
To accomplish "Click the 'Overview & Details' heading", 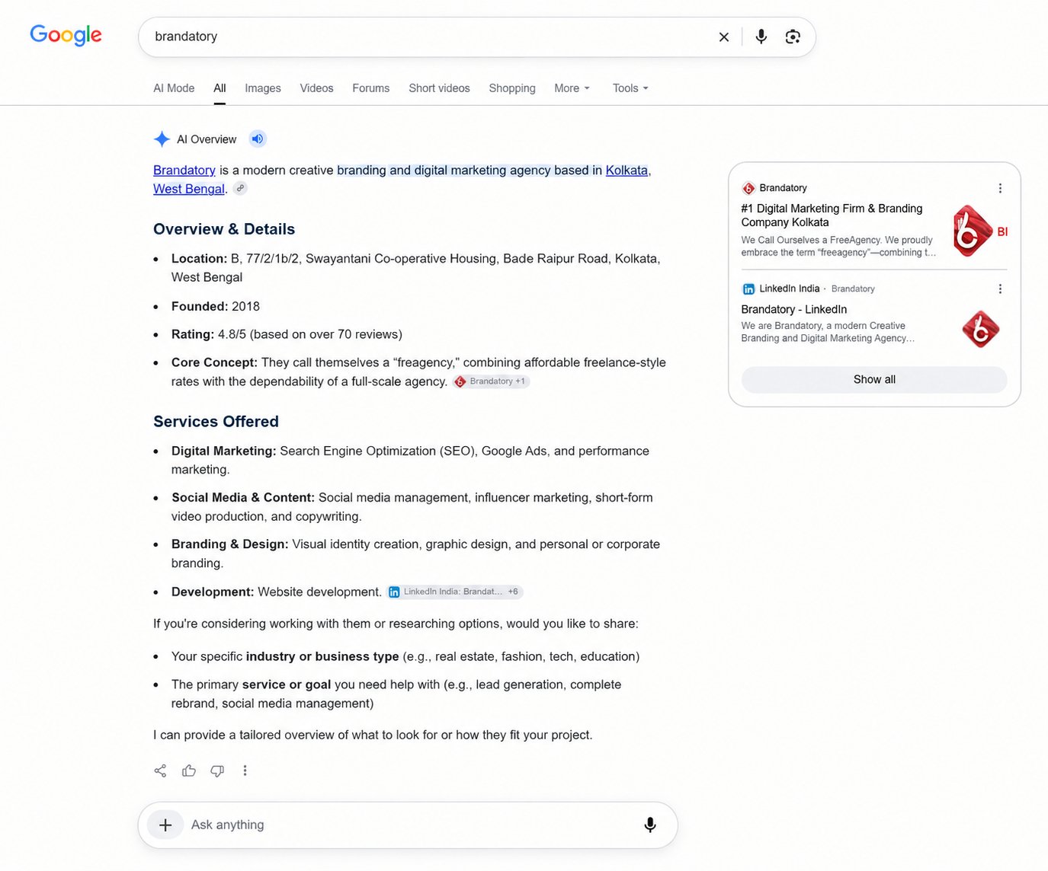I will click(224, 229).
